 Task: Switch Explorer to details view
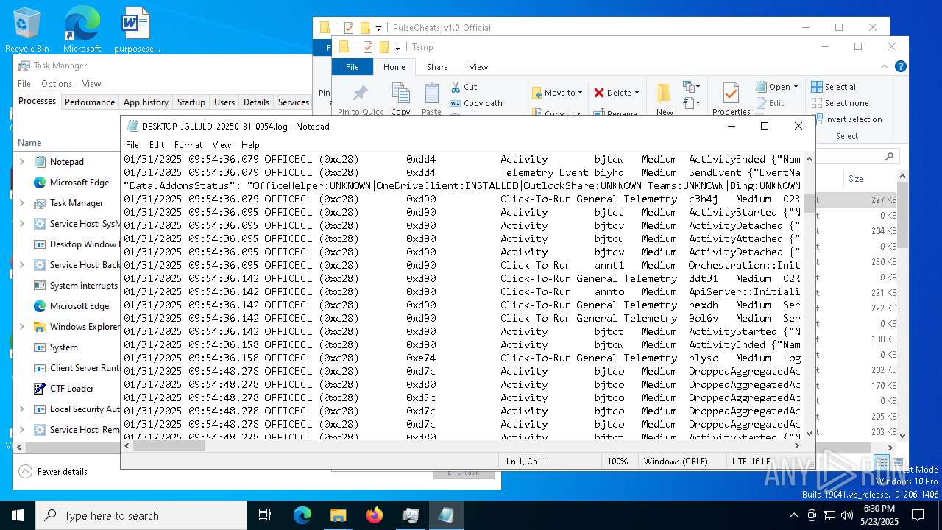point(882,464)
